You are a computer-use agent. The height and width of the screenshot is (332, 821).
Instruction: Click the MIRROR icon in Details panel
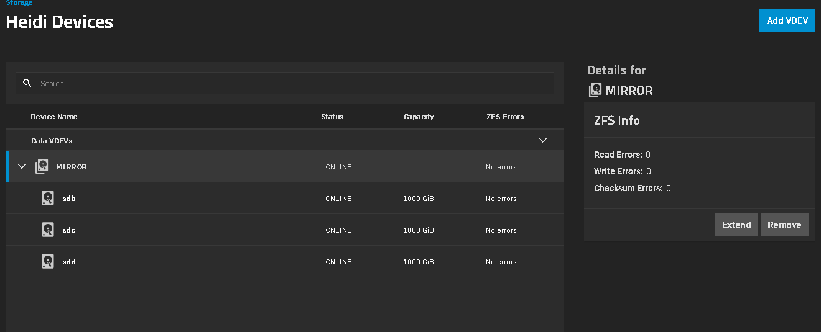(595, 90)
